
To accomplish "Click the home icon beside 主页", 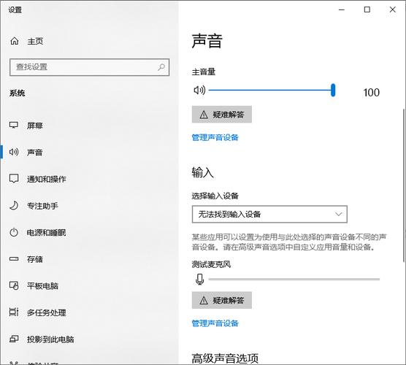I will coord(15,41).
